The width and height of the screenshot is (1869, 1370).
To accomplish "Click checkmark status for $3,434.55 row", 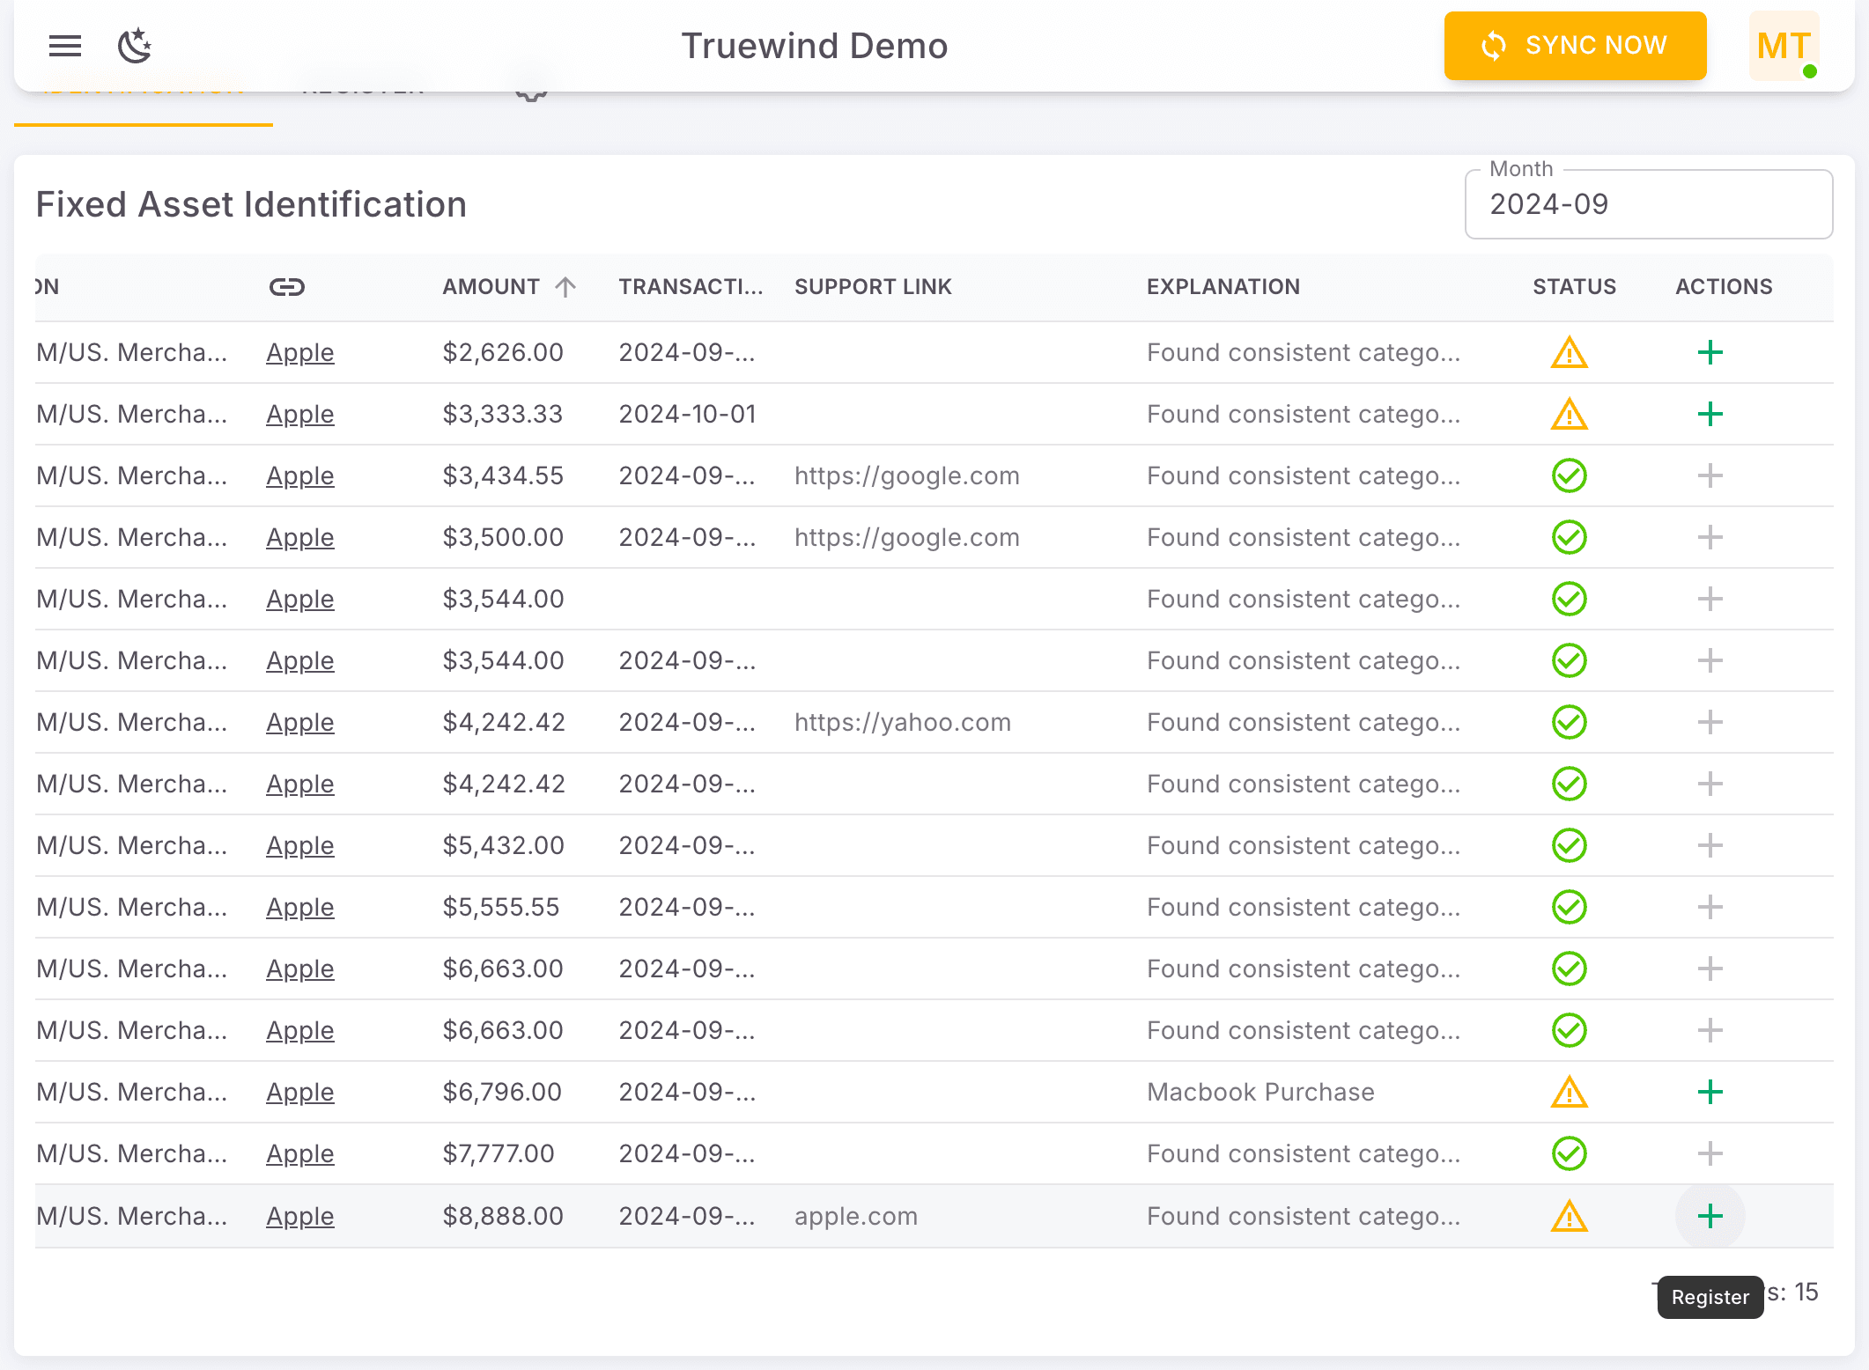I will (1569, 476).
